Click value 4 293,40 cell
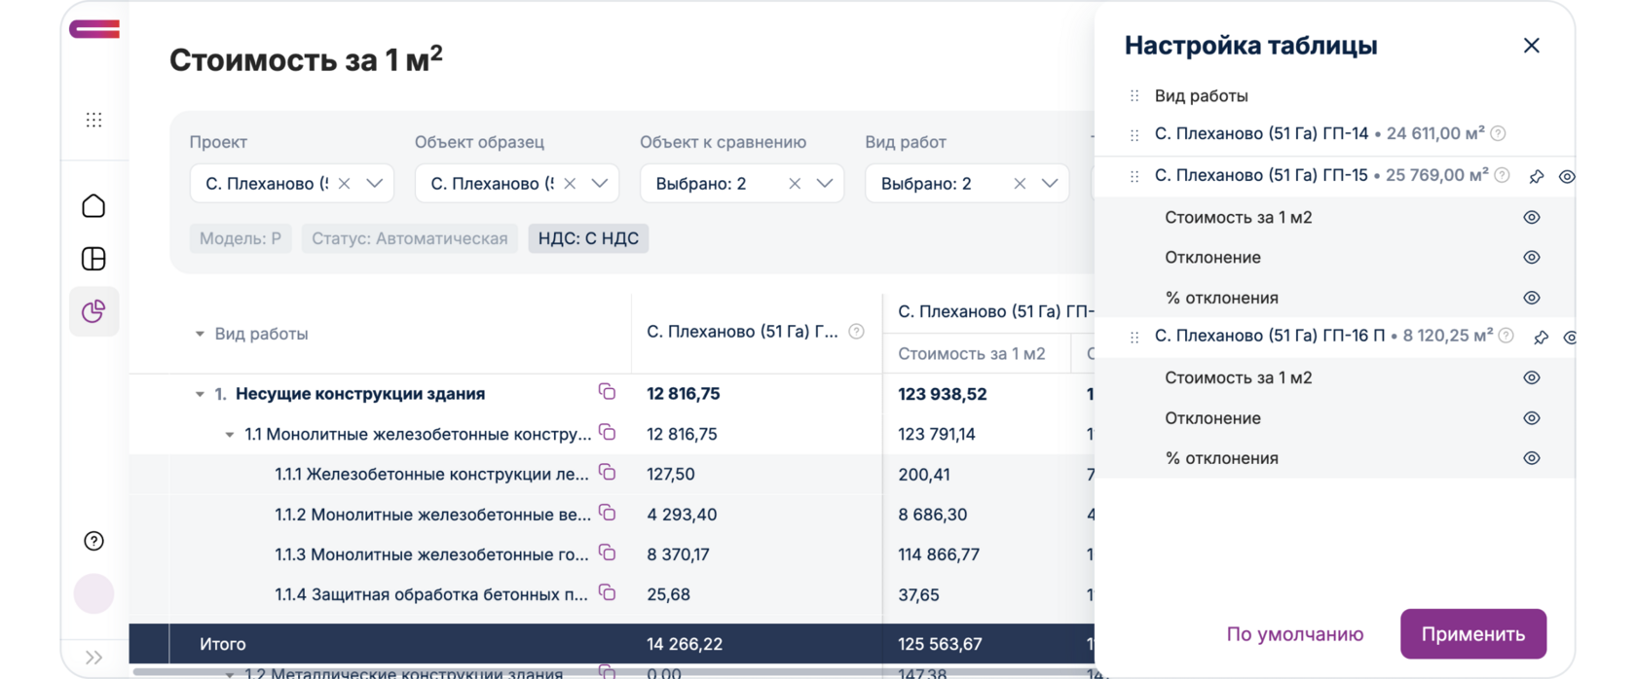This screenshot has width=1636, height=679. pos(682,515)
